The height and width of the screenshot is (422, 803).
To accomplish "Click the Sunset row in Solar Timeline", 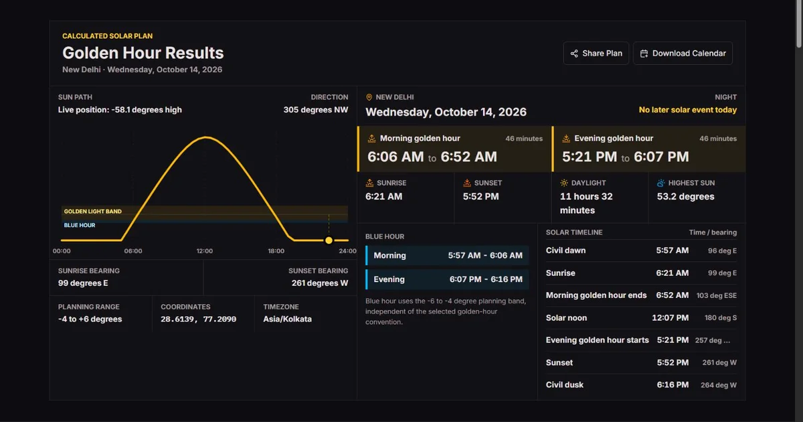I will point(641,362).
